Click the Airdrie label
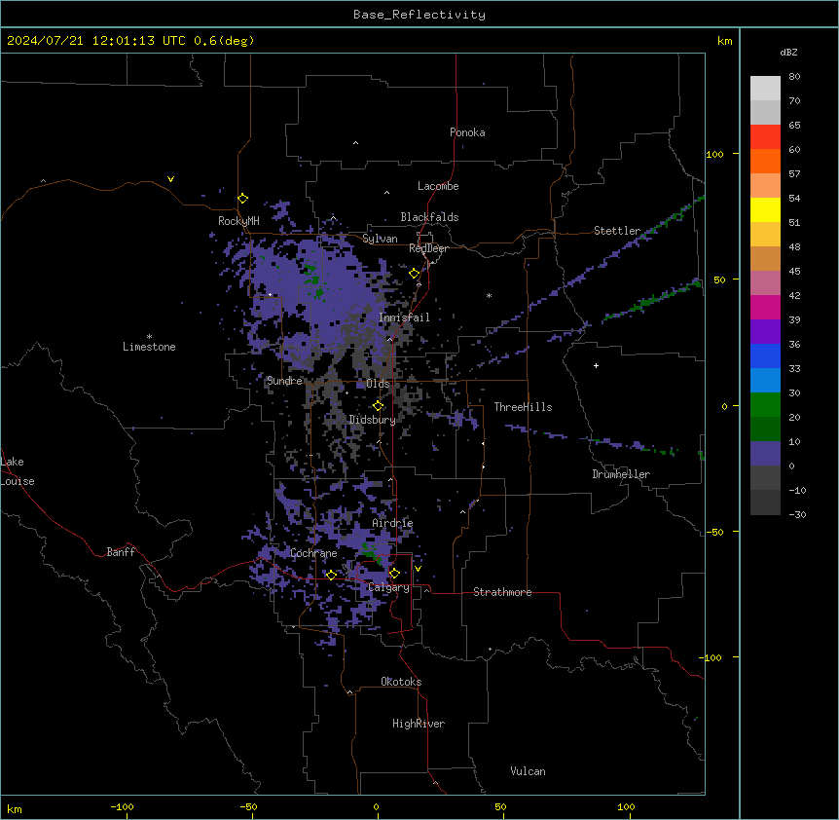This screenshot has width=839, height=820. click(392, 523)
